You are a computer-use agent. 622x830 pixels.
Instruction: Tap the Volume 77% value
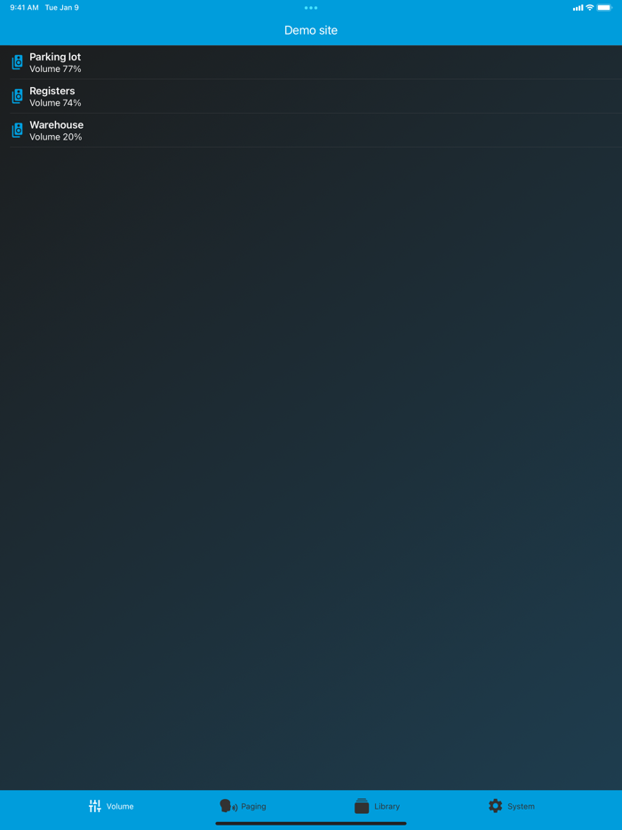click(x=55, y=68)
